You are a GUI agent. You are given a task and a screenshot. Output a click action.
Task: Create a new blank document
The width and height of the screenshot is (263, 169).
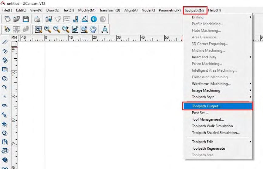7,19
